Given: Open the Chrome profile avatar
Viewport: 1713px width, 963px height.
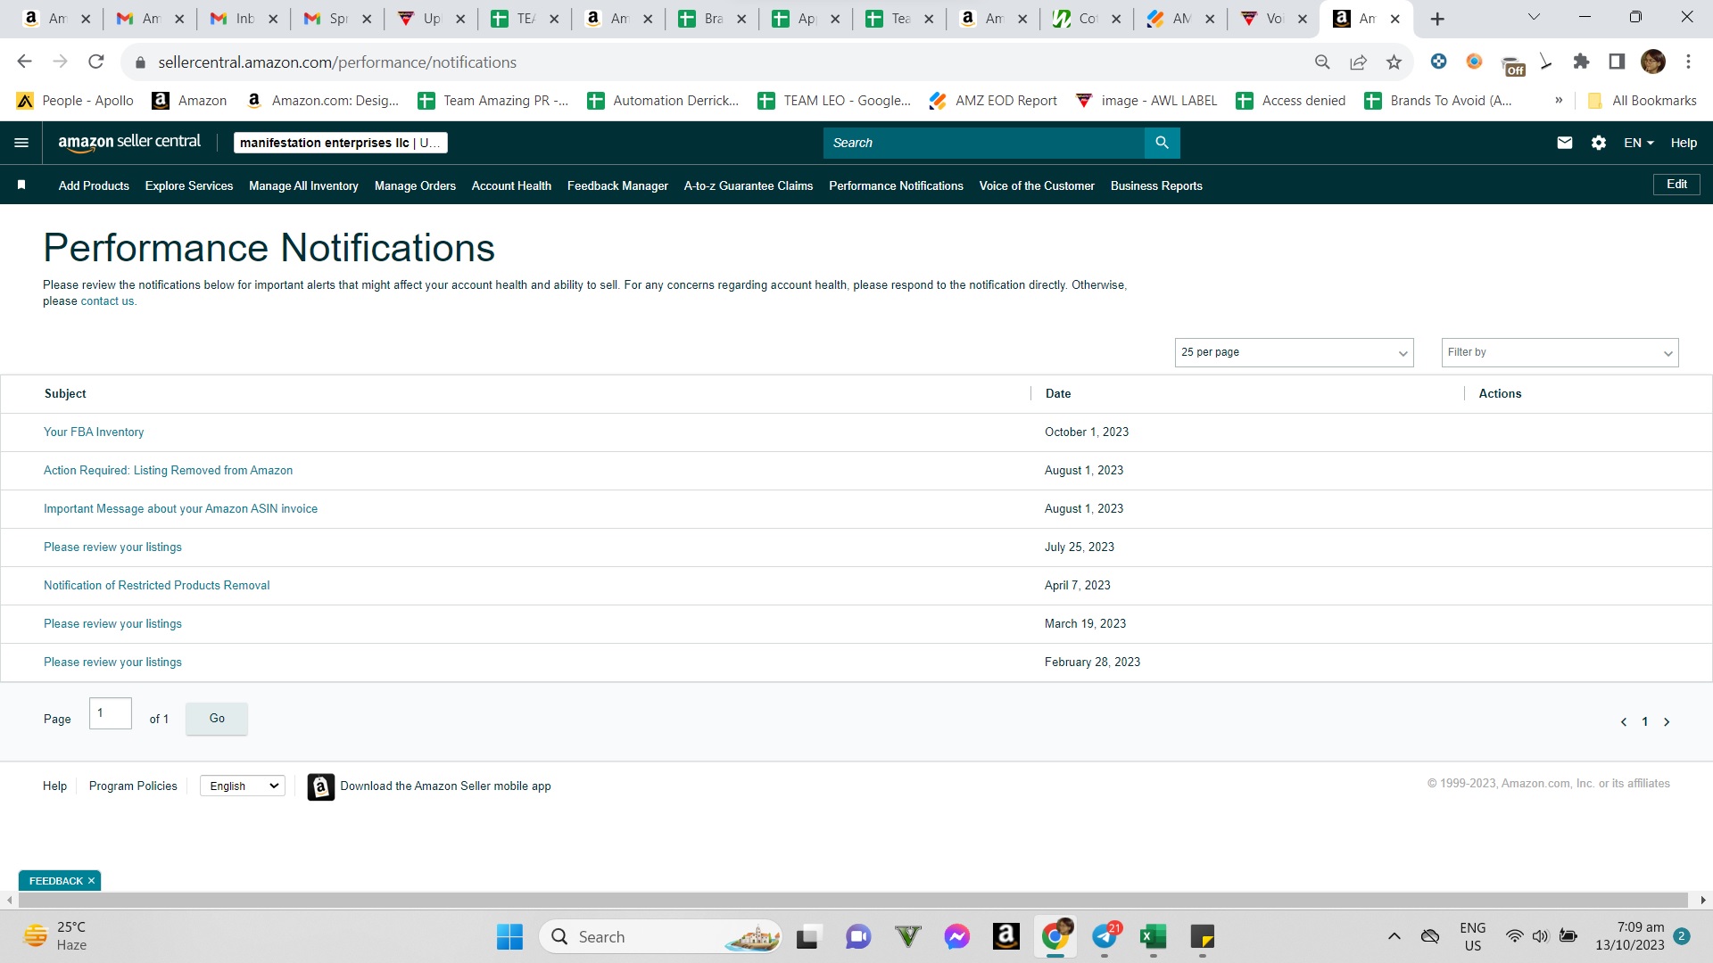Looking at the screenshot, I should (x=1653, y=62).
